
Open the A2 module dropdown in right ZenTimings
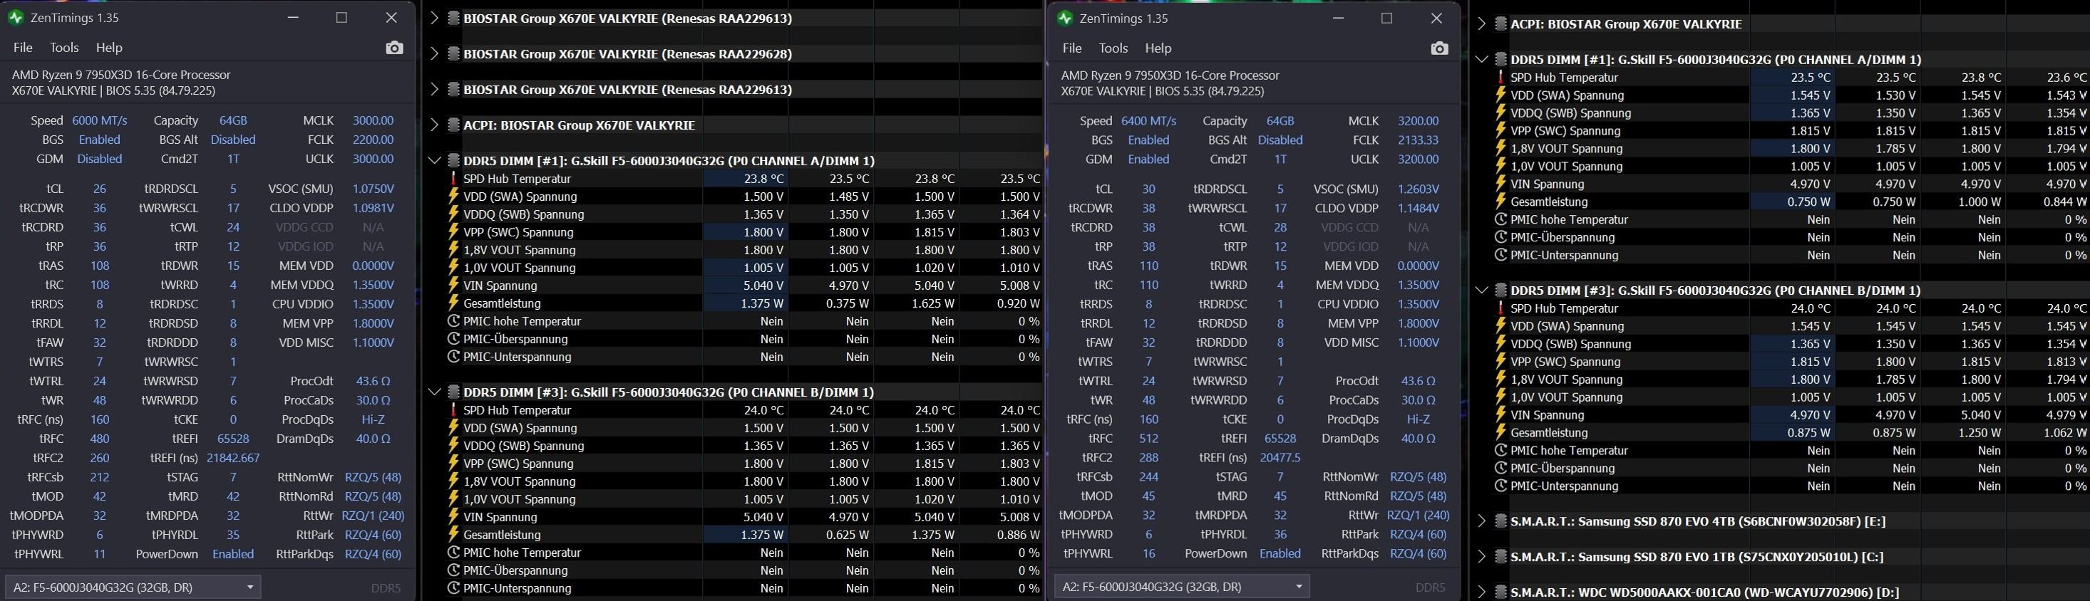tap(1298, 587)
